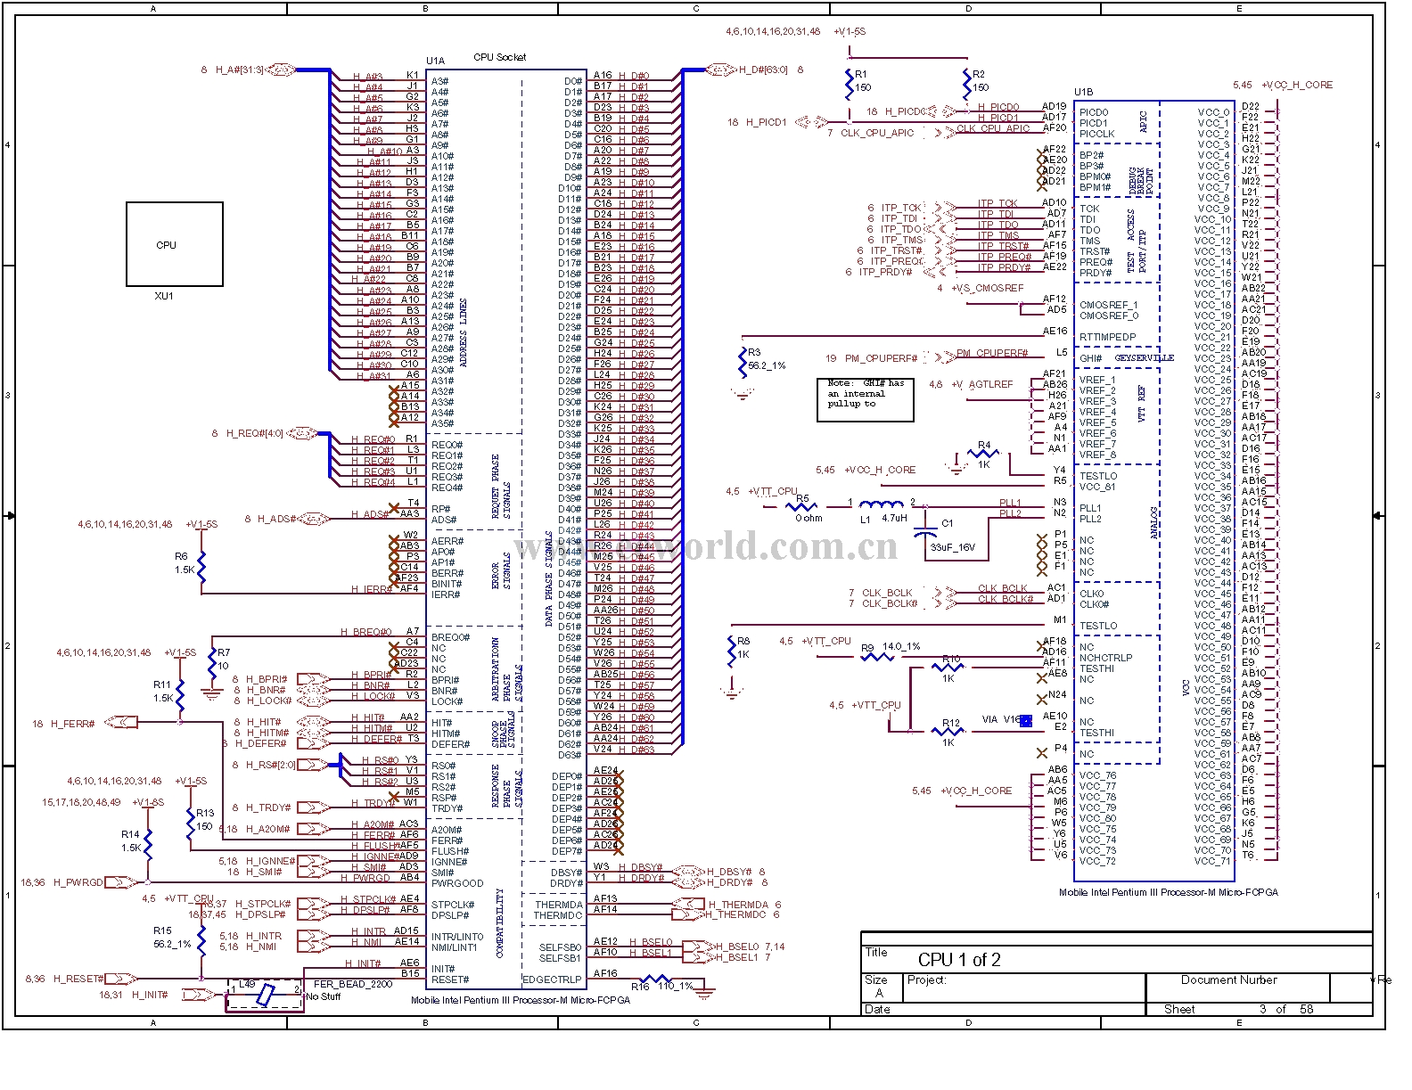Select the R8 1K resistor symbol
Viewport: 1412px width, 1090px height.
(x=732, y=651)
